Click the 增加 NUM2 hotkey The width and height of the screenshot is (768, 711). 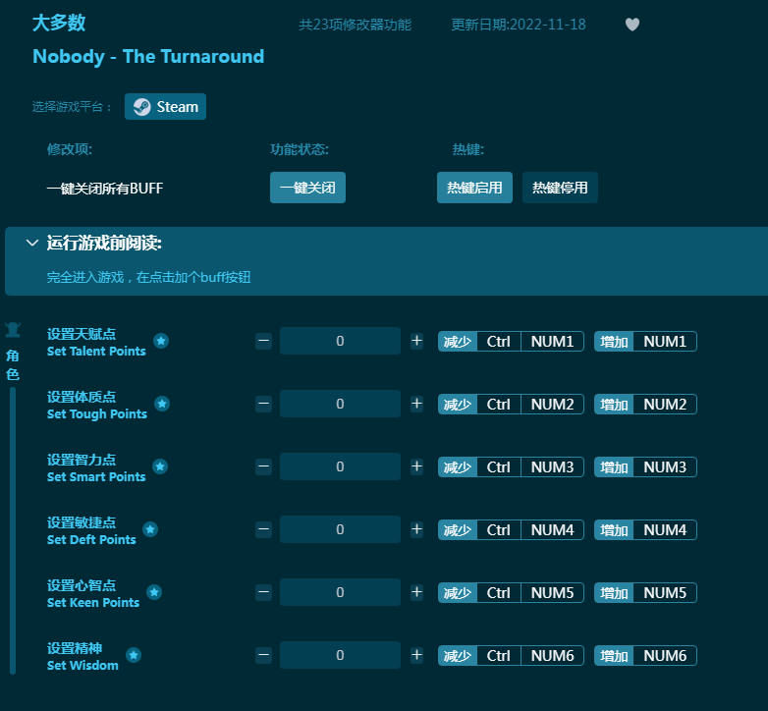[645, 404]
